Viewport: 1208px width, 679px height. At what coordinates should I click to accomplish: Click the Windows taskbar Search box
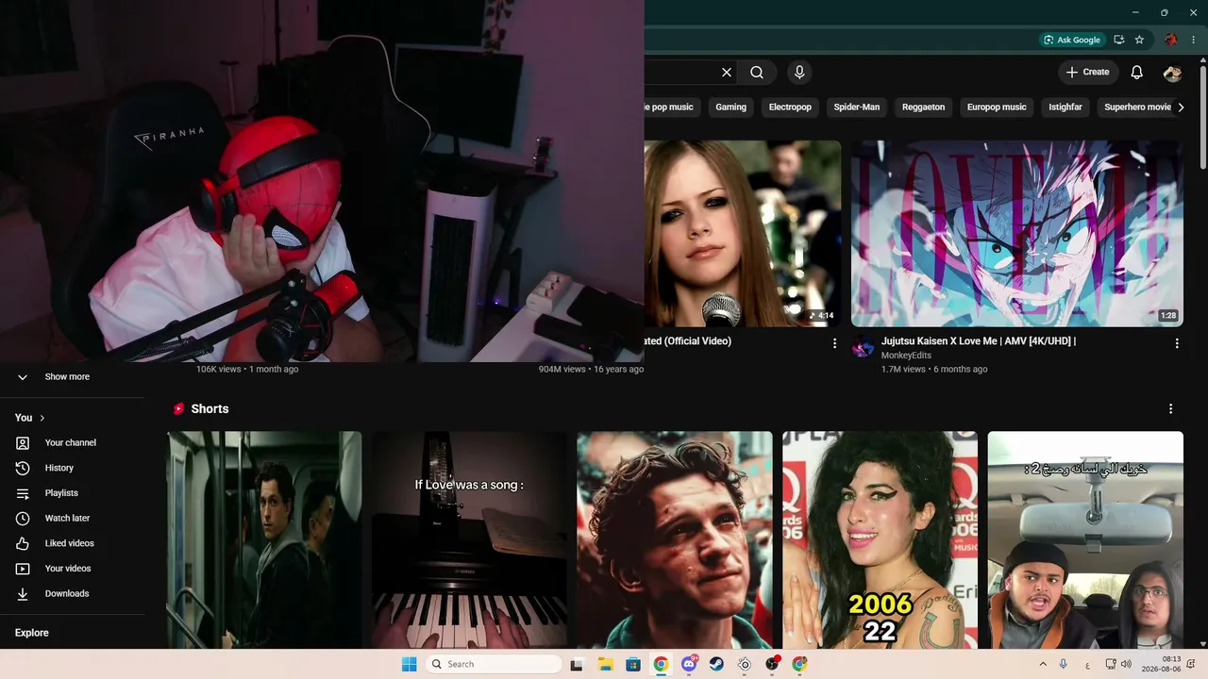tap(493, 664)
